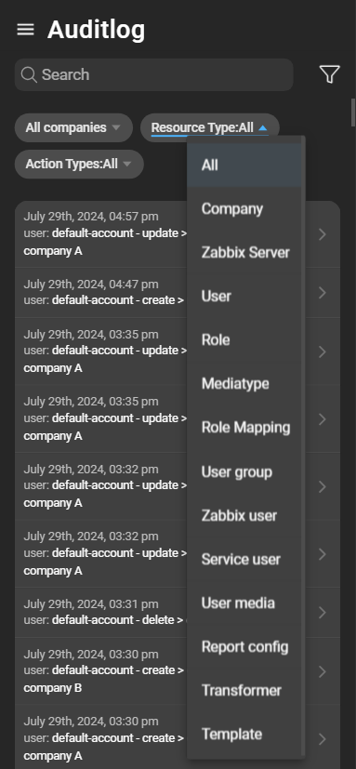Choose the Role Mapping option
This screenshot has height=769, width=356.
click(x=245, y=428)
